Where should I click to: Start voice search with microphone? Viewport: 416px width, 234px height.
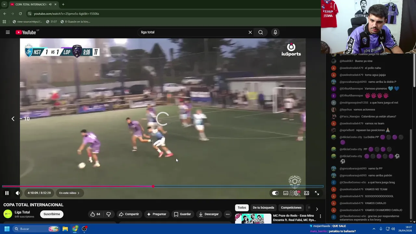(x=275, y=32)
